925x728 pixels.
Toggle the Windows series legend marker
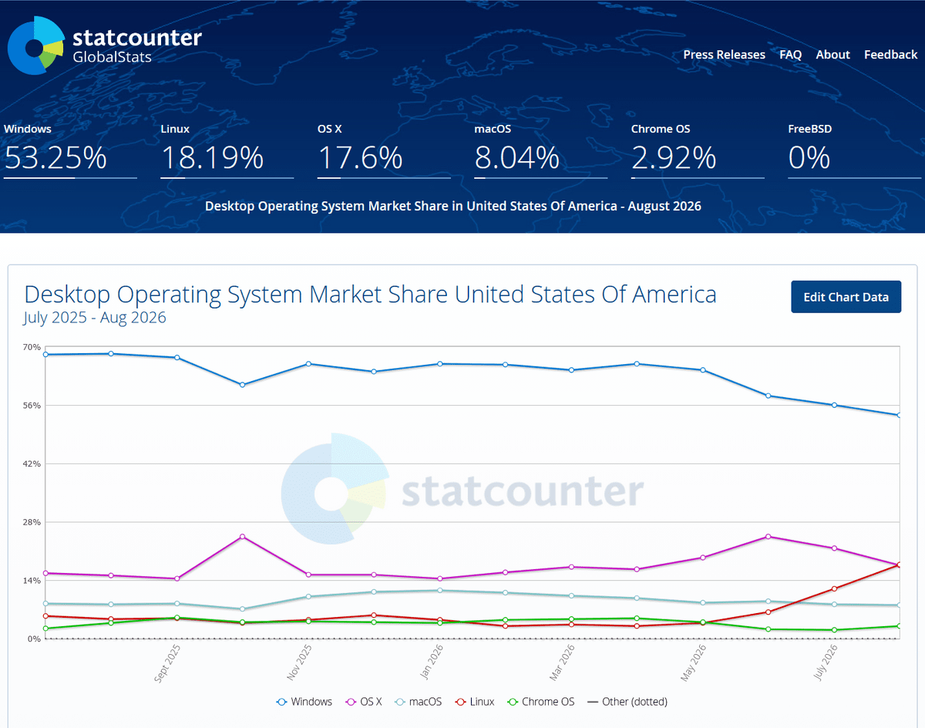click(x=282, y=702)
